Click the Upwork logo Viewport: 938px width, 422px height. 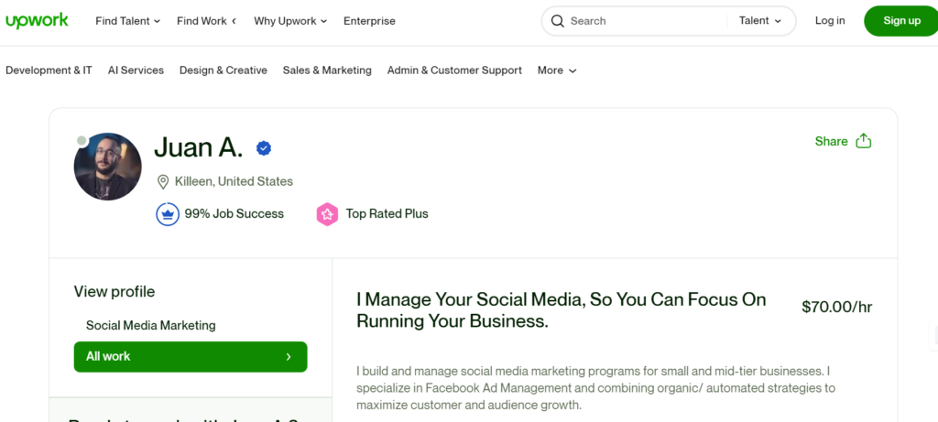[37, 20]
